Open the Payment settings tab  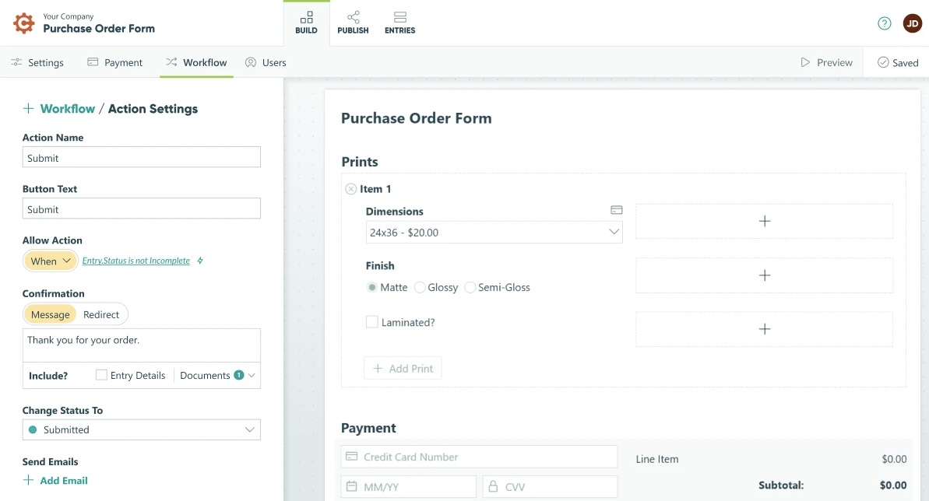point(114,62)
